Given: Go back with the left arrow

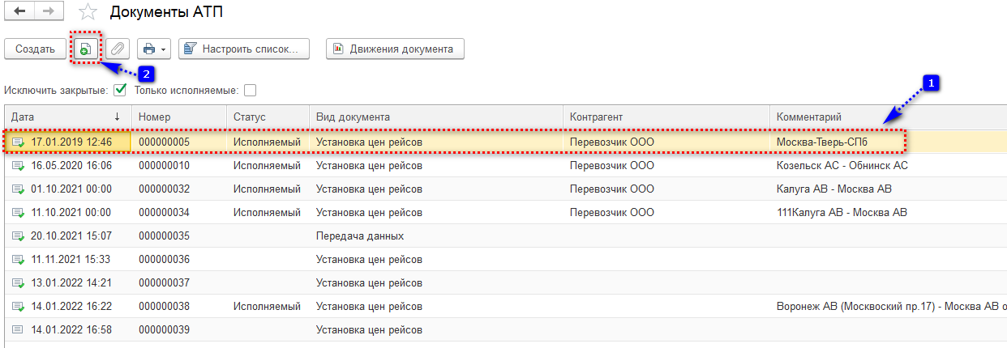Looking at the screenshot, I should (x=19, y=12).
